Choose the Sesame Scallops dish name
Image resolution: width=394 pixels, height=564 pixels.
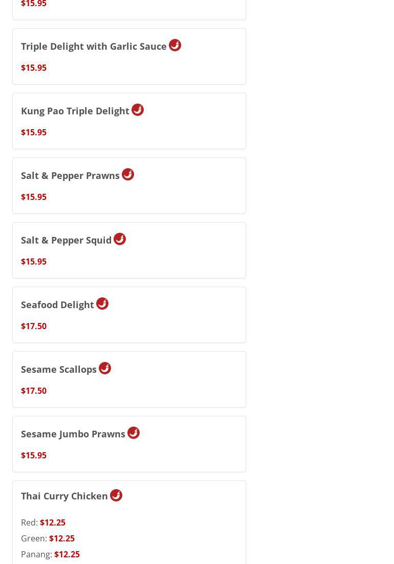point(59,370)
